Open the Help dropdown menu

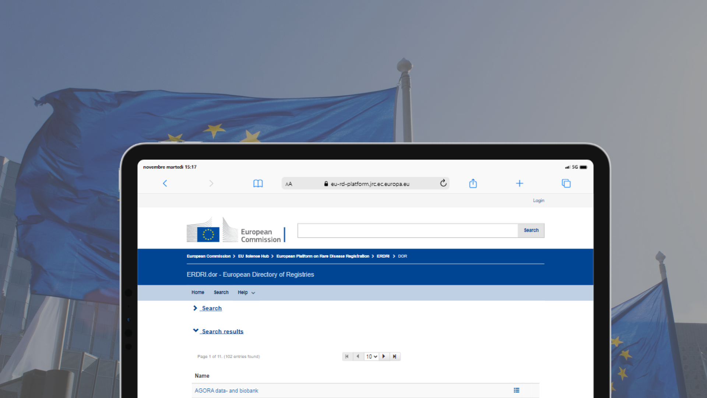click(x=246, y=292)
